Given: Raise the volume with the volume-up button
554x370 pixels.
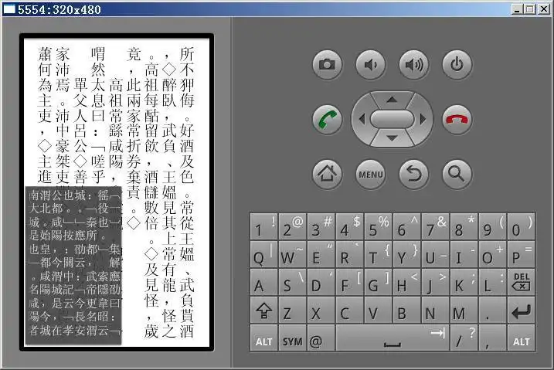Looking at the screenshot, I should pos(413,65).
